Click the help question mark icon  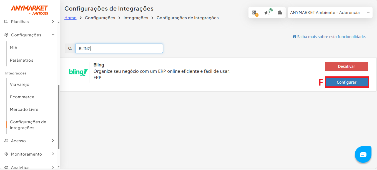(295, 37)
